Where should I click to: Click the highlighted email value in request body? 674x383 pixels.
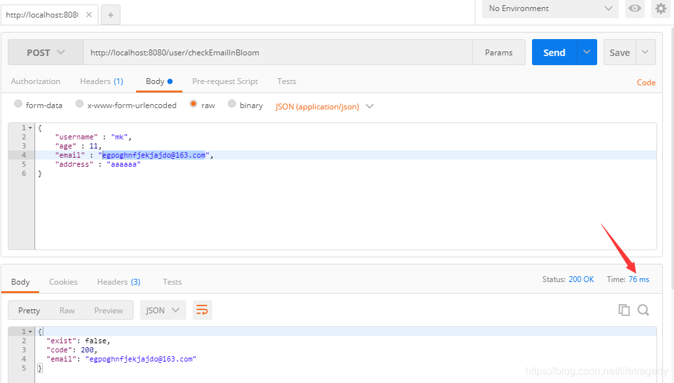(x=154, y=155)
